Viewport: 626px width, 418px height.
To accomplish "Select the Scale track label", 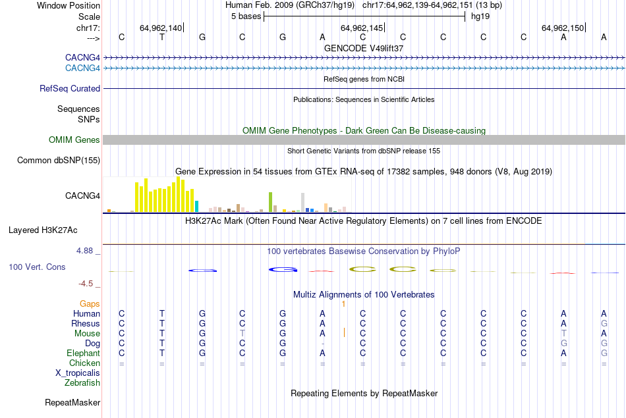I will pyautogui.click(x=89, y=16).
